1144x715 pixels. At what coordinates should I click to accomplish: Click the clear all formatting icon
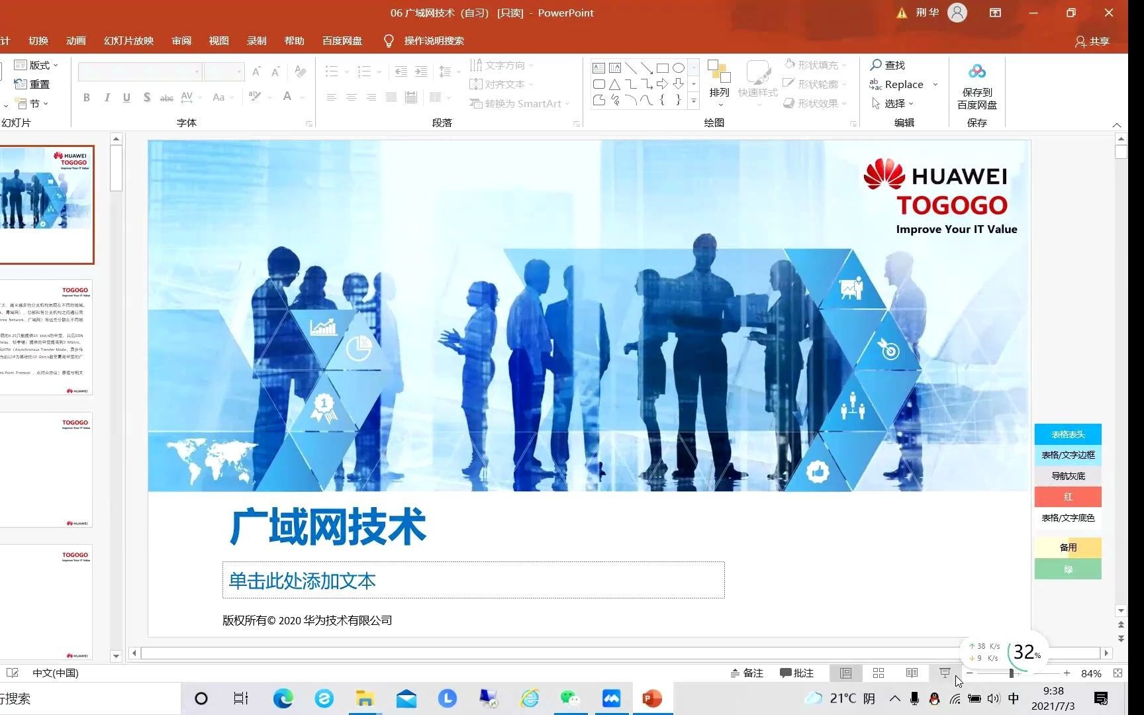(x=301, y=71)
